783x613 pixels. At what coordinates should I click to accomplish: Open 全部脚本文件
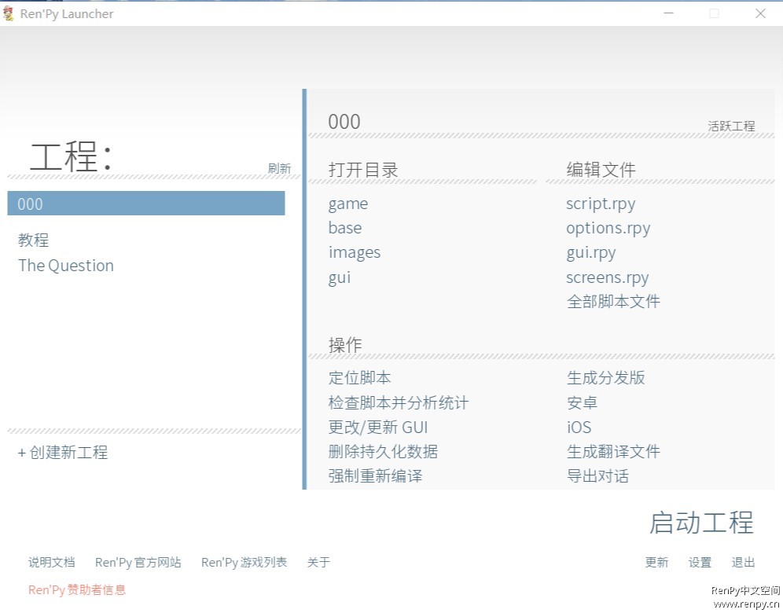(x=613, y=302)
